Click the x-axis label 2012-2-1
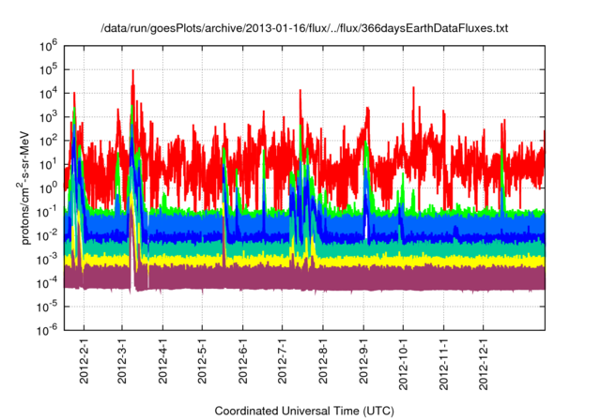Screen dimensions: 601x420 click(x=84, y=361)
